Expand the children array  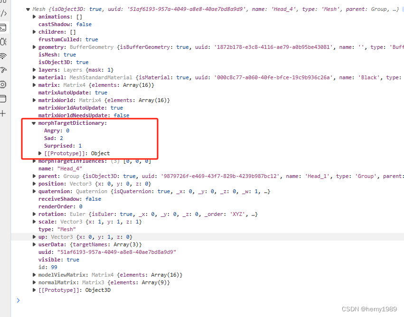pos(34,32)
